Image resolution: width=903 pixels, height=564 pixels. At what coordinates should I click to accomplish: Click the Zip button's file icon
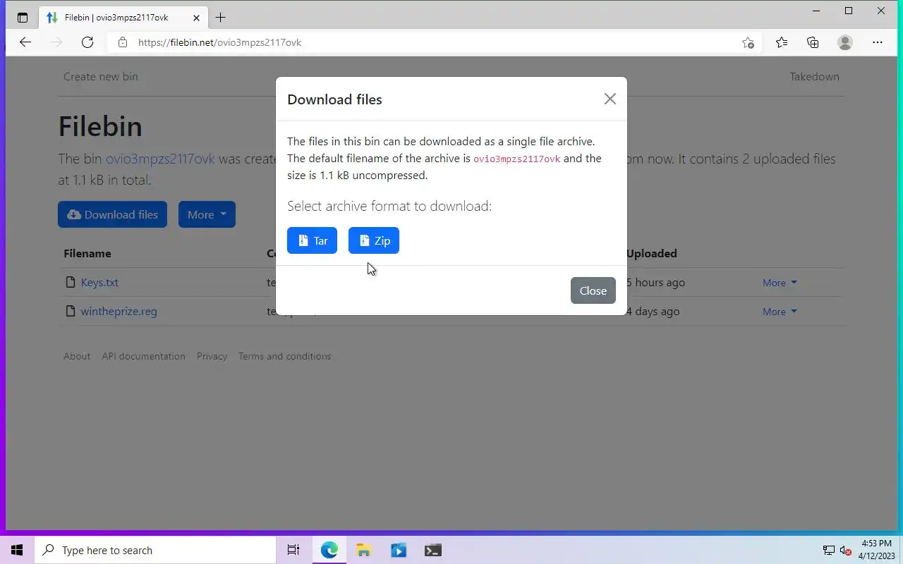pyautogui.click(x=364, y=240)
